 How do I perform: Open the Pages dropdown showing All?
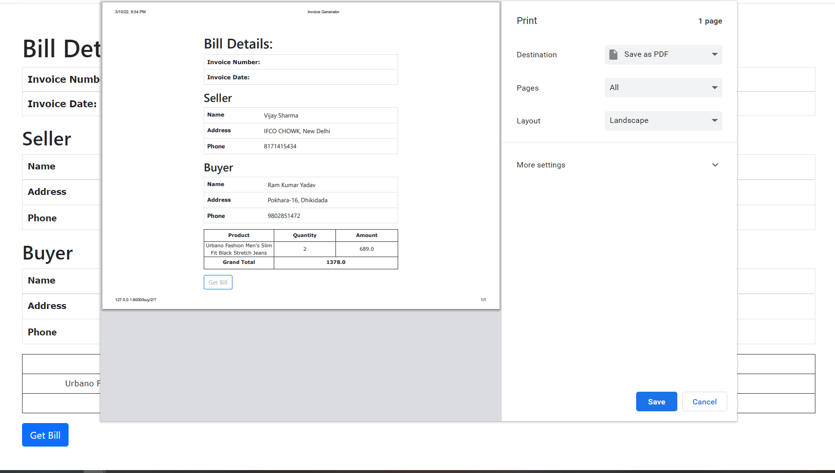[663, 87]
